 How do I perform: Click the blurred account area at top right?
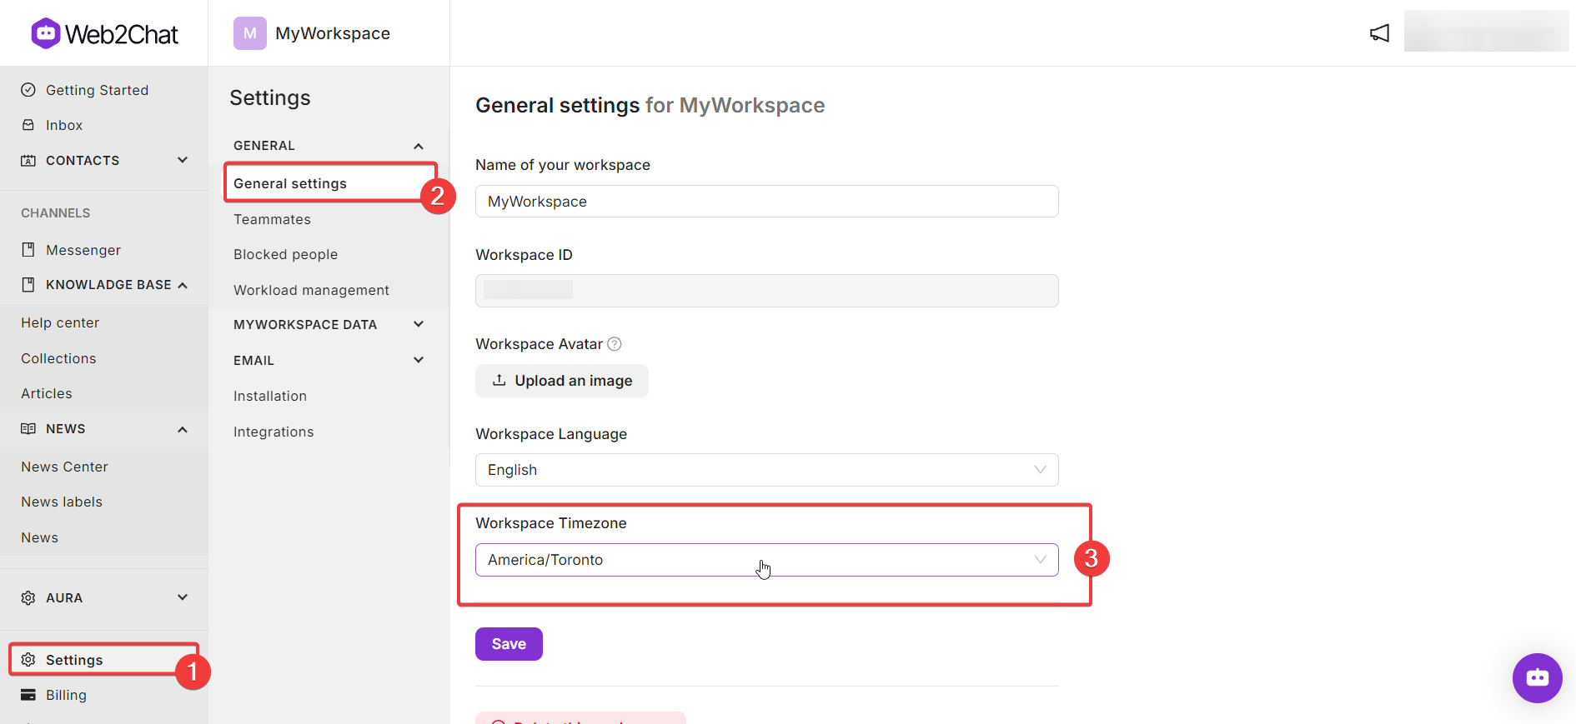click(1486, 31)
